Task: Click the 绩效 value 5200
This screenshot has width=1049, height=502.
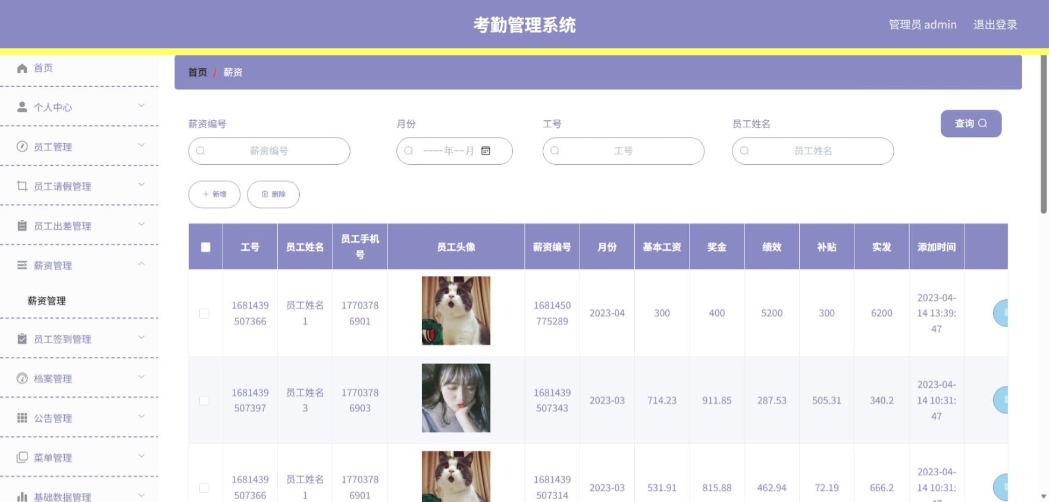Action: (x=772, y=313)
